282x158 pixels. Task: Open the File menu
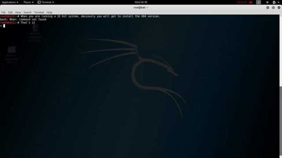(3, 12)
